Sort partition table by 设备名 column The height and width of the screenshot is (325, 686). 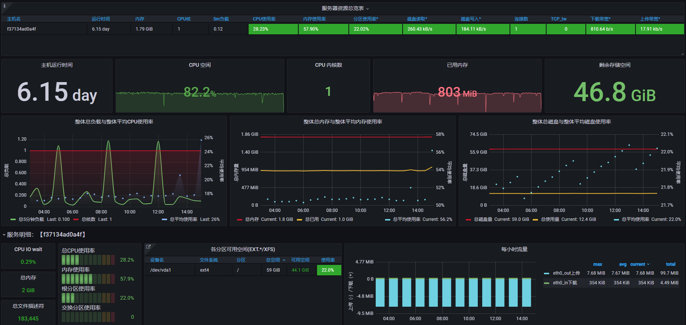(x=157, y=260)
